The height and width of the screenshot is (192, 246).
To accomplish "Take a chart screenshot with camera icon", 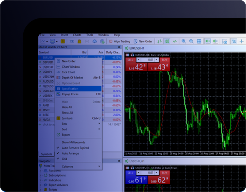I will [225, 41].
